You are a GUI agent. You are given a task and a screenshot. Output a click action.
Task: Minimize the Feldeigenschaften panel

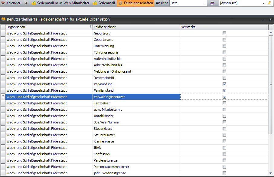pos(263,19)
